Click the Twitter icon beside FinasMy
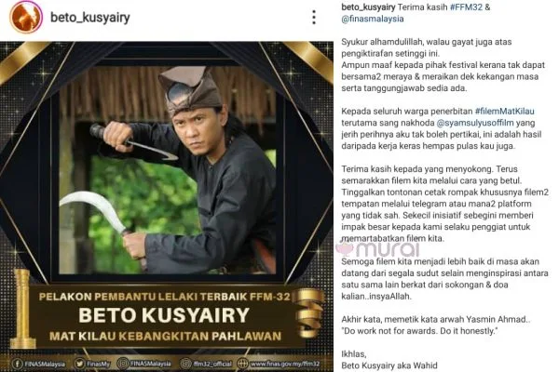 (x=79, y=364)
